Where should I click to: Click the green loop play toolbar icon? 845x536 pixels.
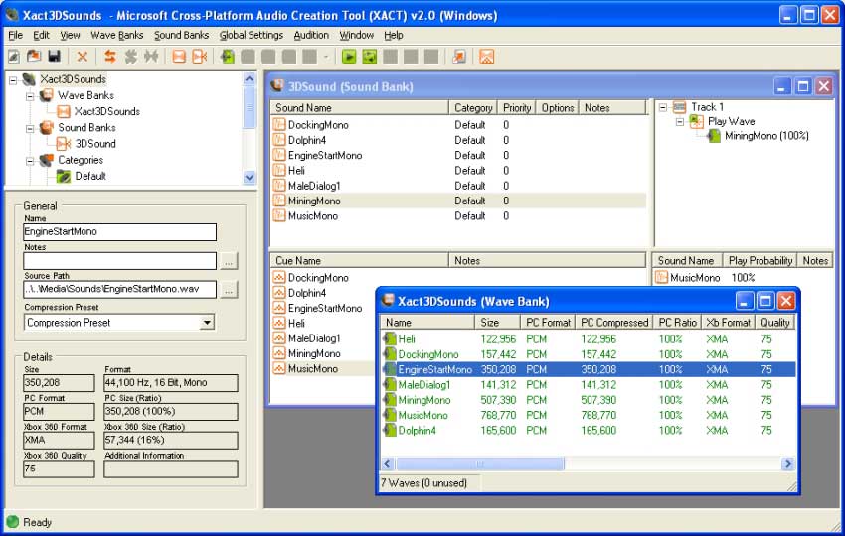pos(370,56)
